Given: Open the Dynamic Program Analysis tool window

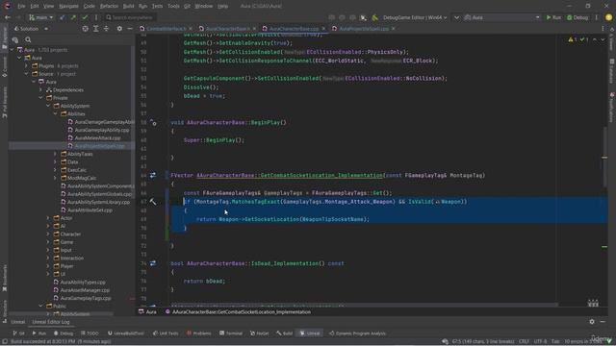Looking at the screenshot, I should (357, 334).
